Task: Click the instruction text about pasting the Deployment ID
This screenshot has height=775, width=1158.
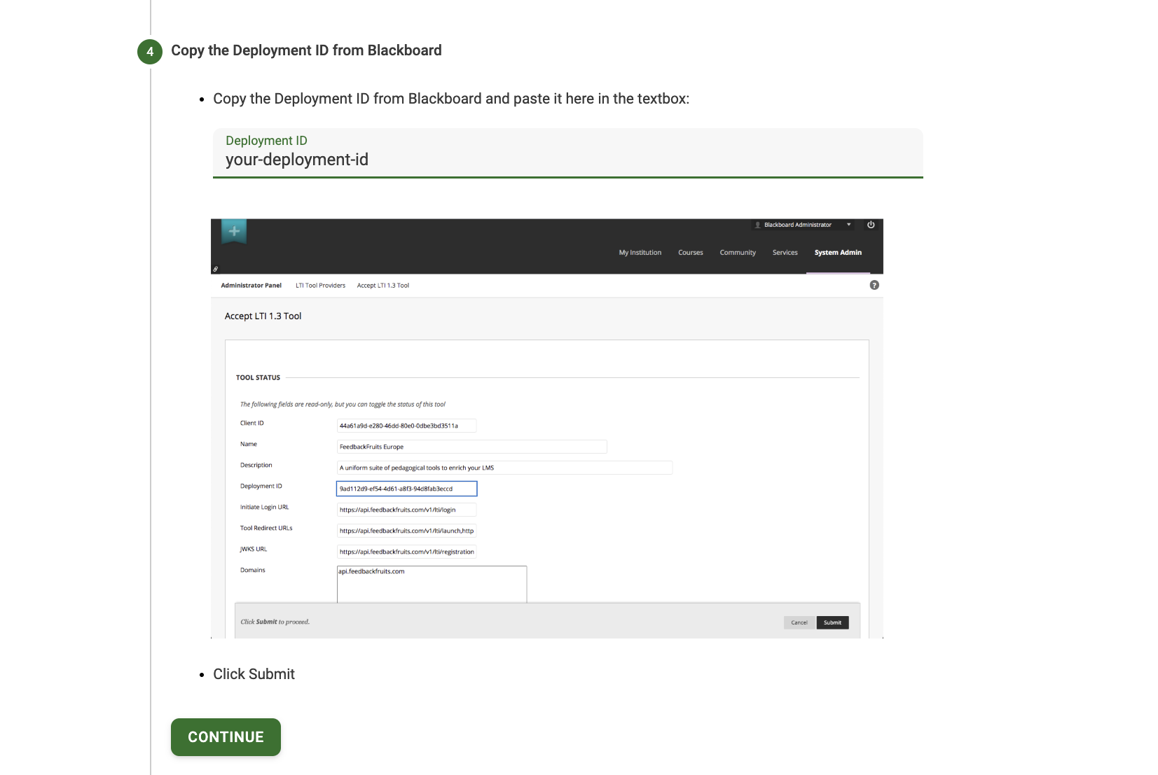Action: tap(451, 99)
